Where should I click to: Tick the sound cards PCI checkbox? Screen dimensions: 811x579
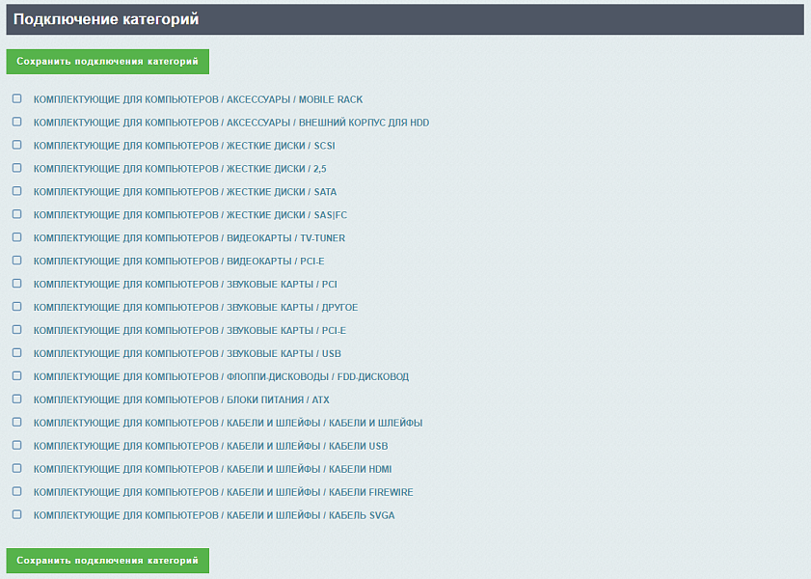(16, 284)
